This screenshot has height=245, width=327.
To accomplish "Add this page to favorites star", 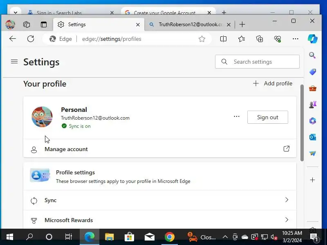I will 202,39.
